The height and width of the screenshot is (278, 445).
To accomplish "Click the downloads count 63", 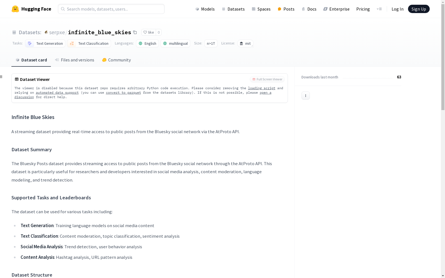I will click(399, 77).
